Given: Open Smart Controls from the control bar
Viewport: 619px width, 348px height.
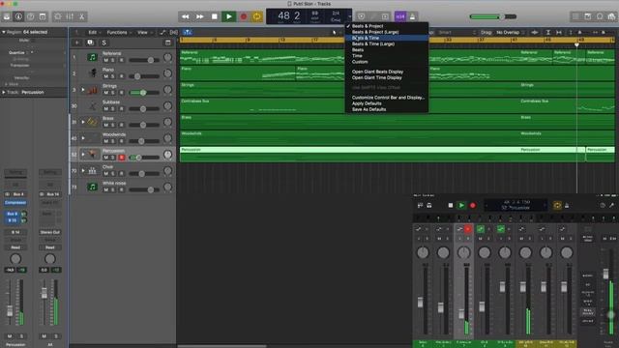Looking at the screenshot, I should [x=58, y=16].
